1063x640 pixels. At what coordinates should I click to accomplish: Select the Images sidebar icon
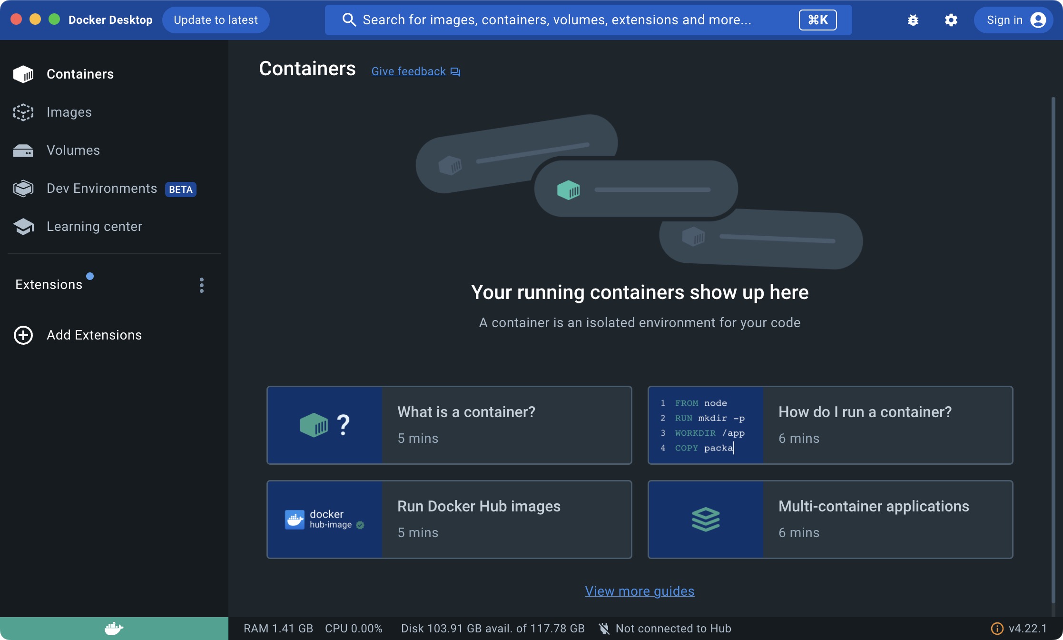[x=23, y=112]
